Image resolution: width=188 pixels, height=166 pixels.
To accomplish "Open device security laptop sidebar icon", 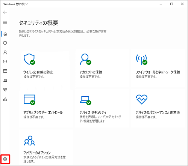I will pyautogui.click(x=5, y=80).
